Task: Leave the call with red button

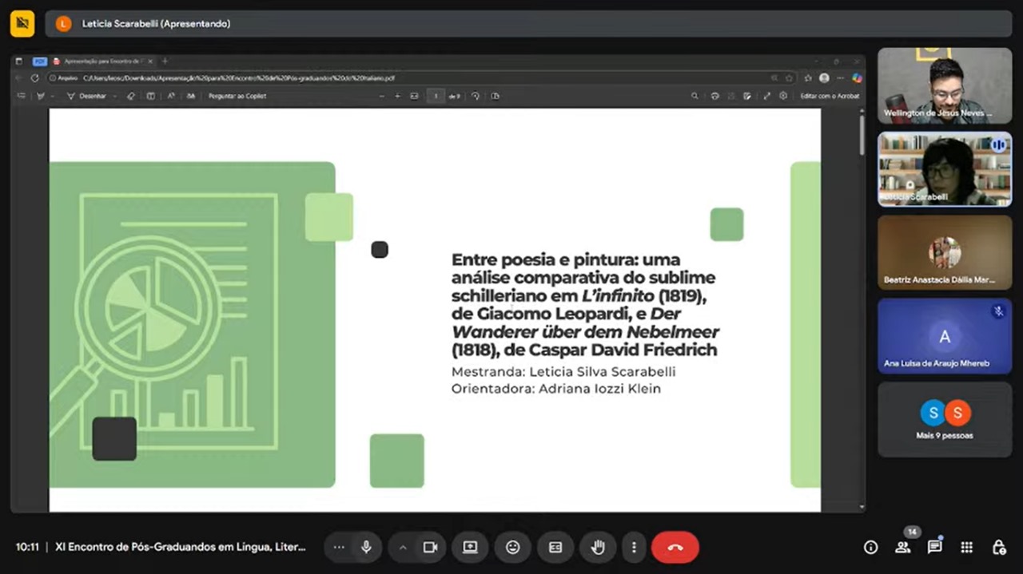Action: point(675,547)
